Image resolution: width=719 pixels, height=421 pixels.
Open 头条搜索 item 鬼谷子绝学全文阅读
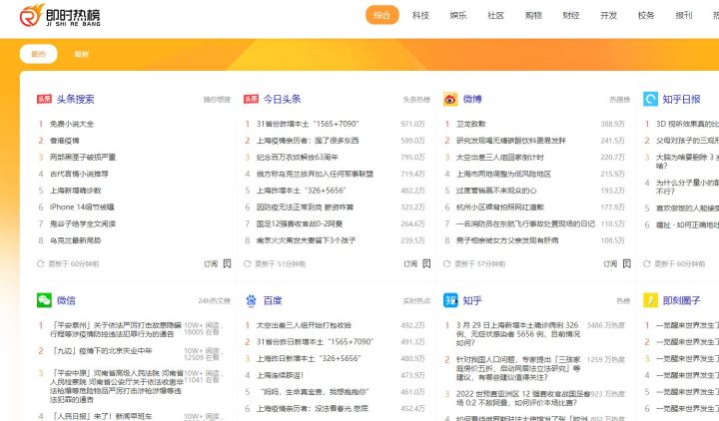[83, 223]
